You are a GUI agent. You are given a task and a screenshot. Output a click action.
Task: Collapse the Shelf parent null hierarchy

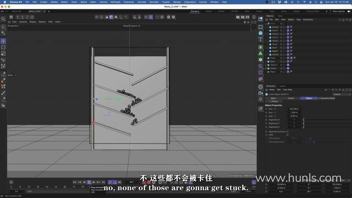[x=266, y=23]
